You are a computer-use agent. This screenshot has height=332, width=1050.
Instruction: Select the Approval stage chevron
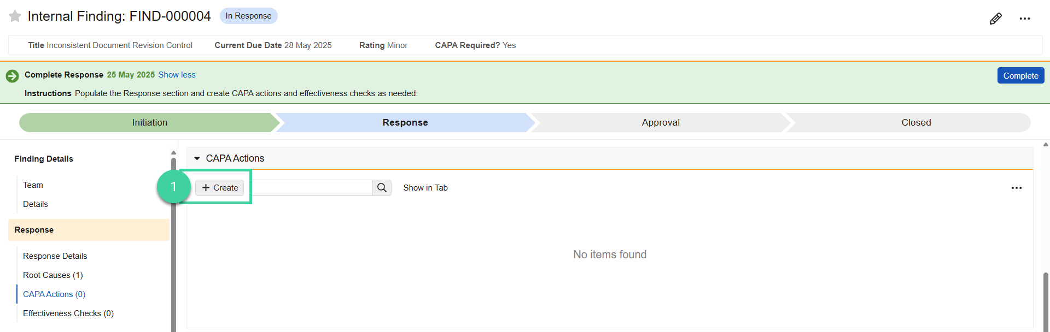pos(661,123)
